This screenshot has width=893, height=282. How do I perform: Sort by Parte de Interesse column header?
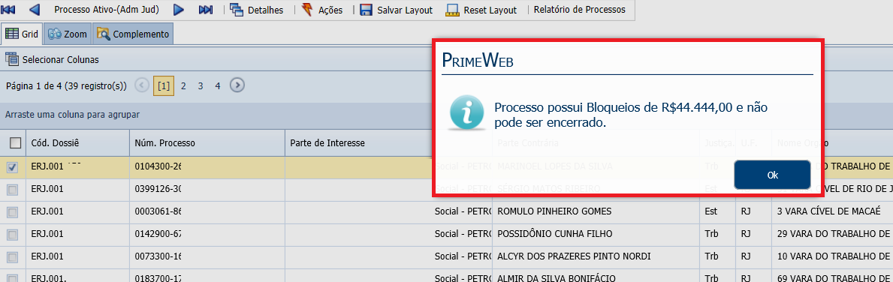point(358,142)
